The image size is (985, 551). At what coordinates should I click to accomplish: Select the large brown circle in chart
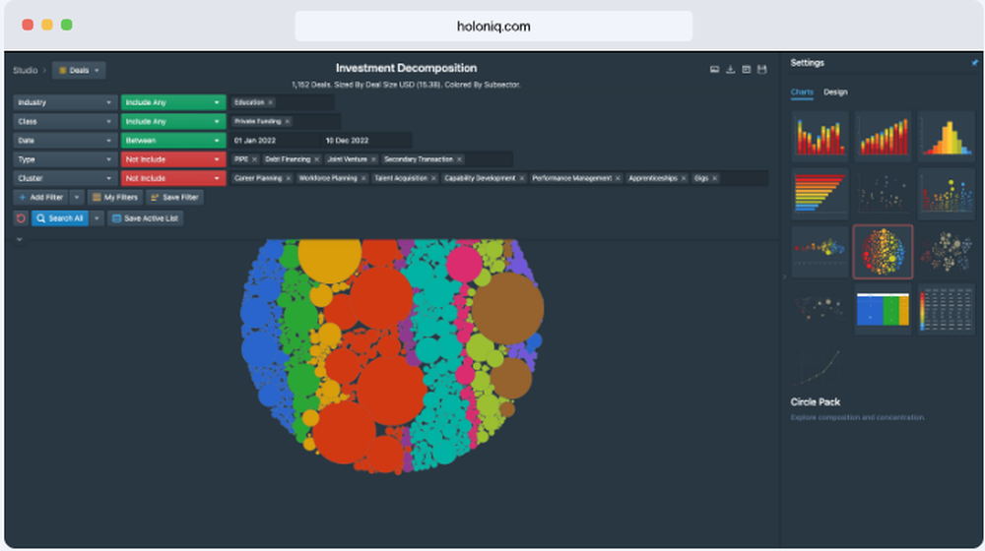click(x=507, y=308)
